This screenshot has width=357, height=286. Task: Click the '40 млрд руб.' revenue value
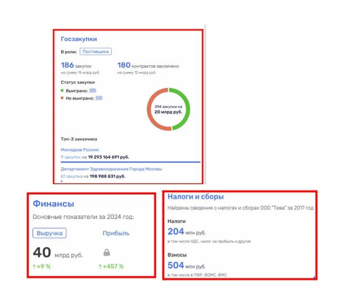[x=58, y=253]
